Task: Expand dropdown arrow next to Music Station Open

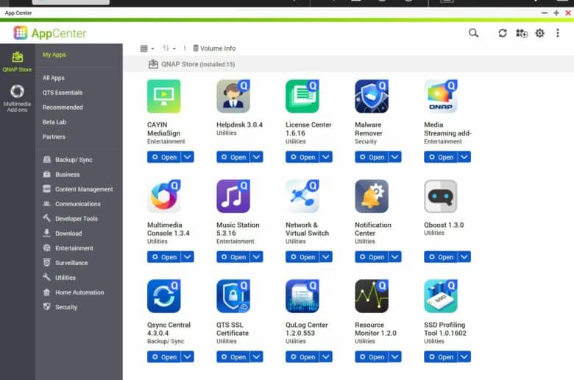Action: [257, 257]
